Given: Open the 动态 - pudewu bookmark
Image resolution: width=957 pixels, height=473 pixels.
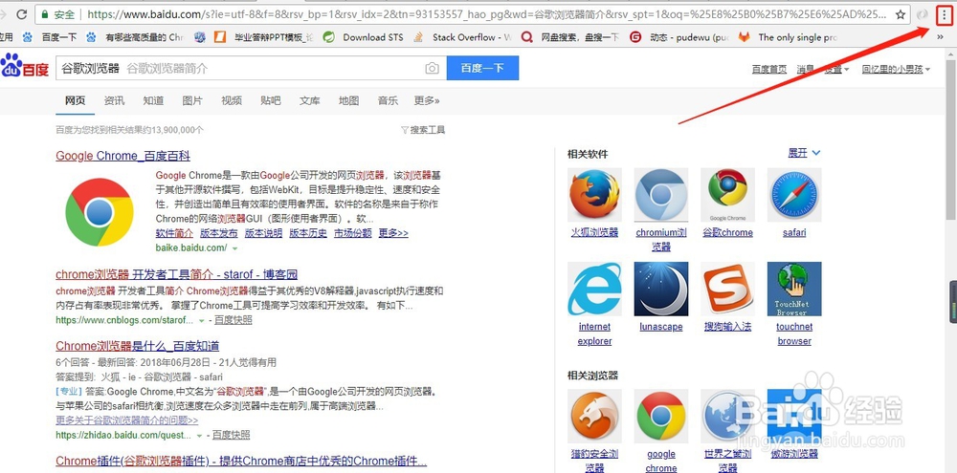Looking at the screenshot, I should (x=679, y=37).
